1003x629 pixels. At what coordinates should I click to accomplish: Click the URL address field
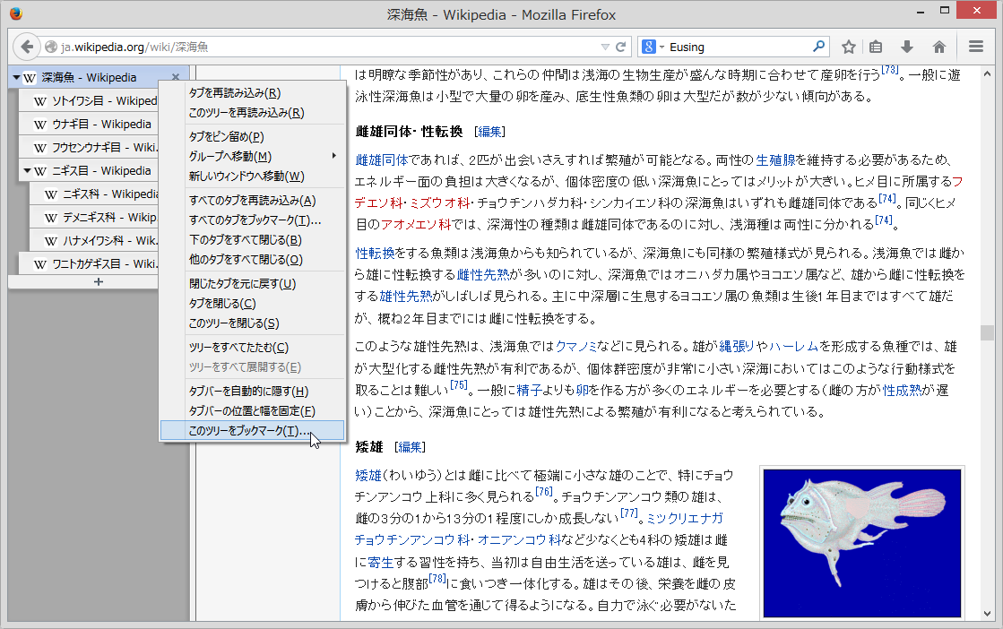[330, 47]
